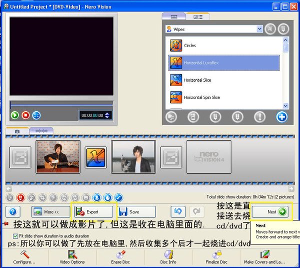The width and height of the screenshot is (300, 268).
Task: Click the third grey grid-arrow button under list
Action: click(x=215, y=117)
